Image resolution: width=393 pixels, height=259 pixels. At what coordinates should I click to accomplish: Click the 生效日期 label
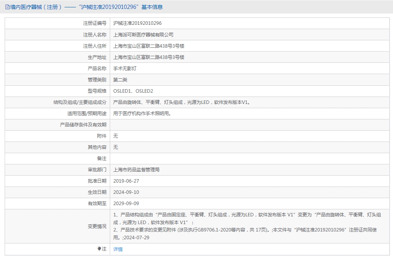point(97,192)
